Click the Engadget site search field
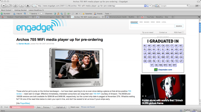 pyautogui.click(x=153, y=26)
